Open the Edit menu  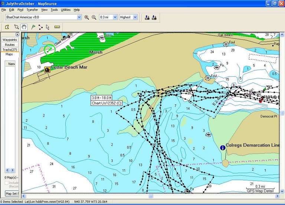pos(12,10)
